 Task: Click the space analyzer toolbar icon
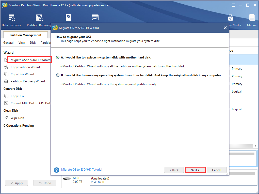pos(95,18)
